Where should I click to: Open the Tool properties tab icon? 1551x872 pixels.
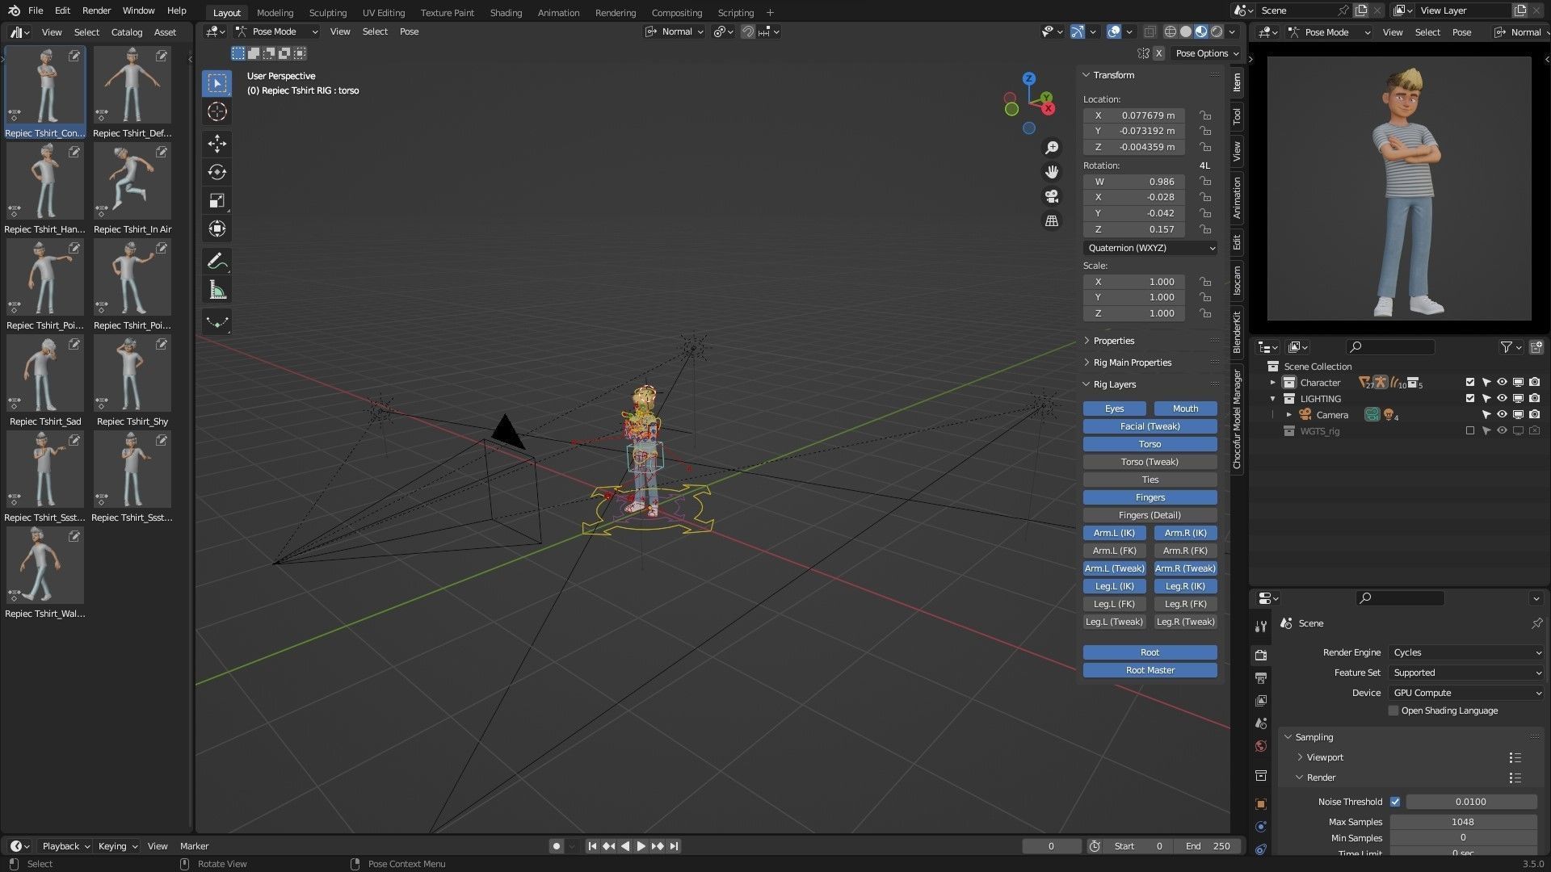(x=1261, y=627)
